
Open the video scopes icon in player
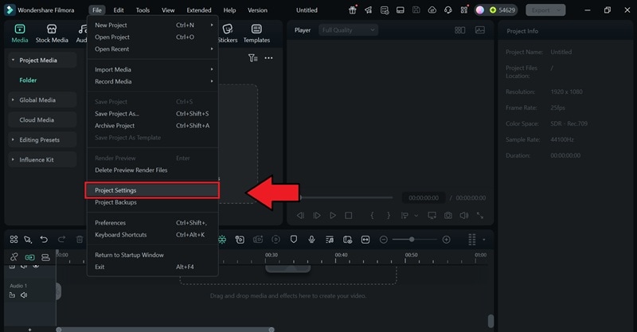(x=480, y=30)
